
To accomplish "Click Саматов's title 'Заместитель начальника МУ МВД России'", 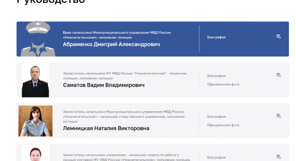I will (125, 75).
